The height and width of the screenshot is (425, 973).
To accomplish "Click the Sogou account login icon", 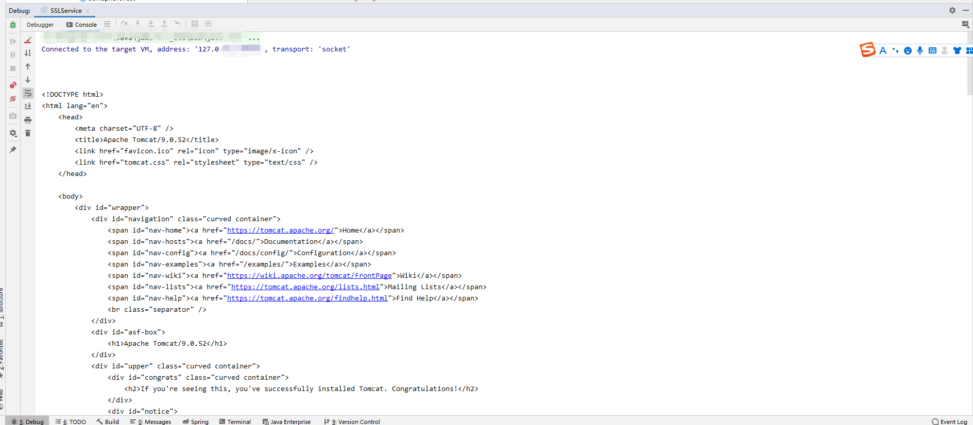I will tap(945, 50).
